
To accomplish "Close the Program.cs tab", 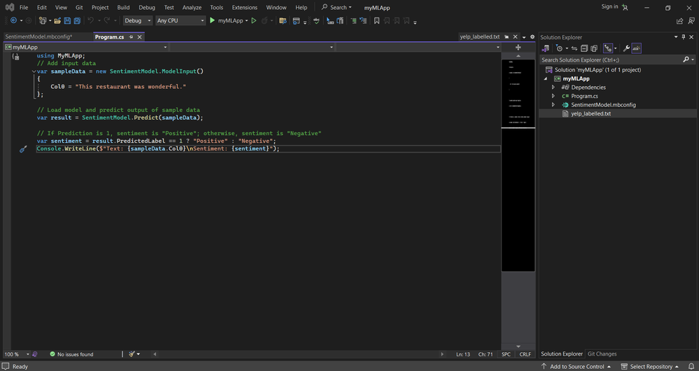I will click(x=139, y=37).
